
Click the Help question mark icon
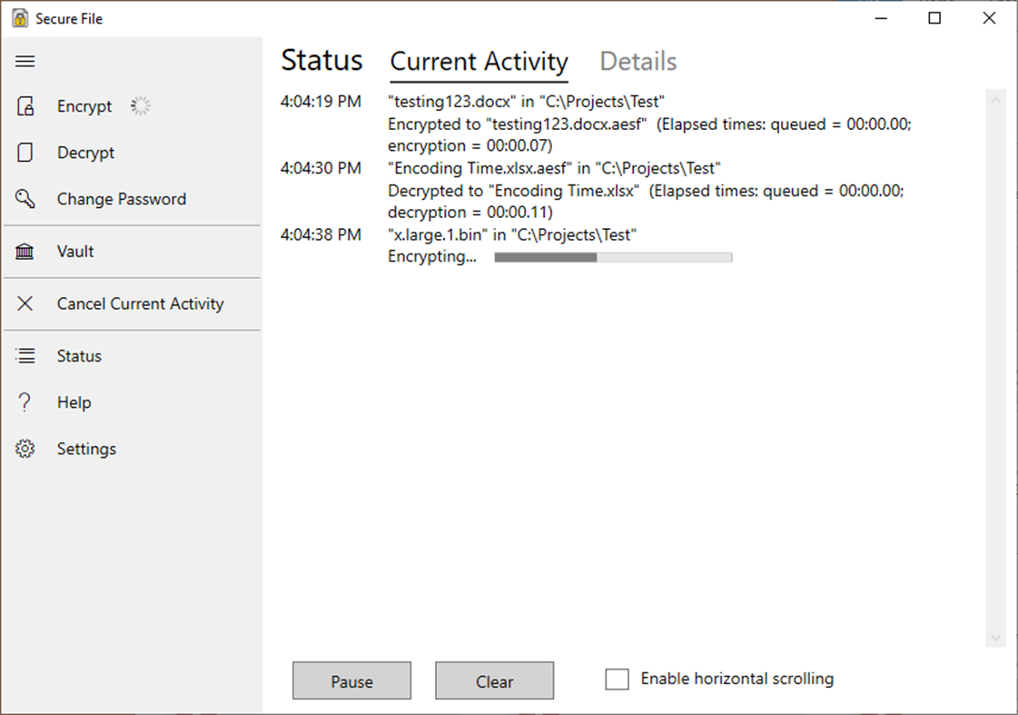pos(25,402)
